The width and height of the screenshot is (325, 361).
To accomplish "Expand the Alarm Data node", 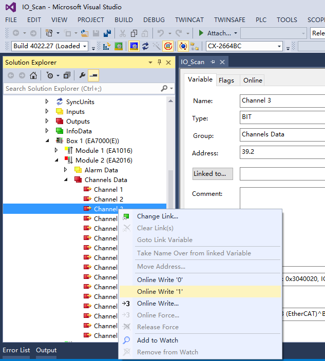I will tap(65, 170).
